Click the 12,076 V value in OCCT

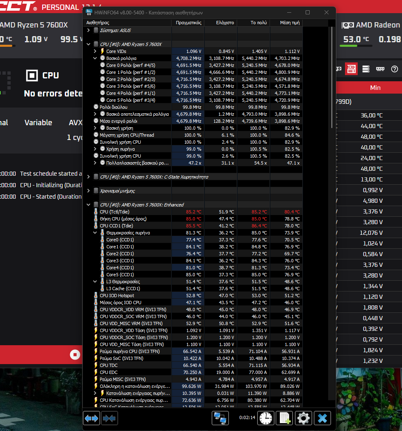[x=371, y=233]
